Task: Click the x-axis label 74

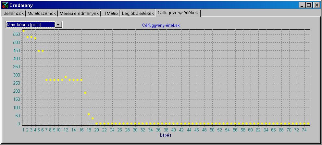Action: 304,130
